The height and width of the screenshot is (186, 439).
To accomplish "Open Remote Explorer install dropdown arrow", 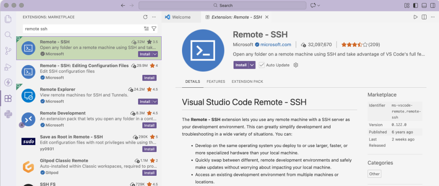I will coord(155,102).
